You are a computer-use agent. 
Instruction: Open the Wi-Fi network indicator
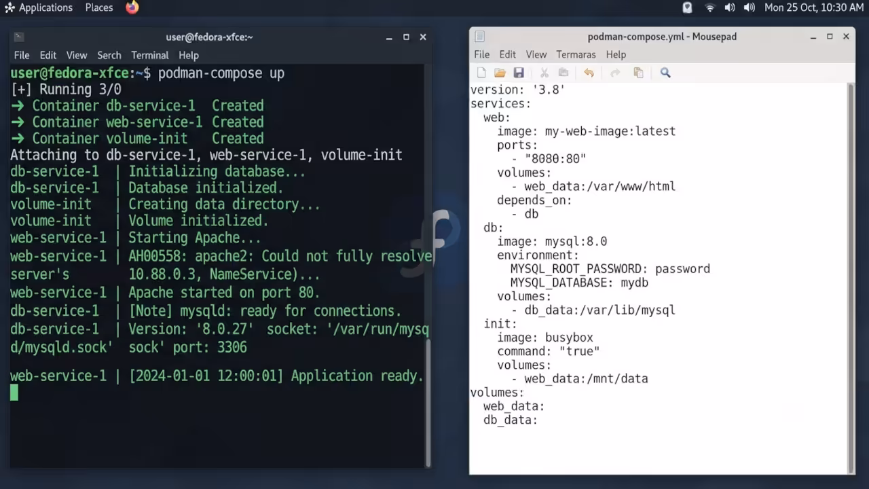[710, 7]
